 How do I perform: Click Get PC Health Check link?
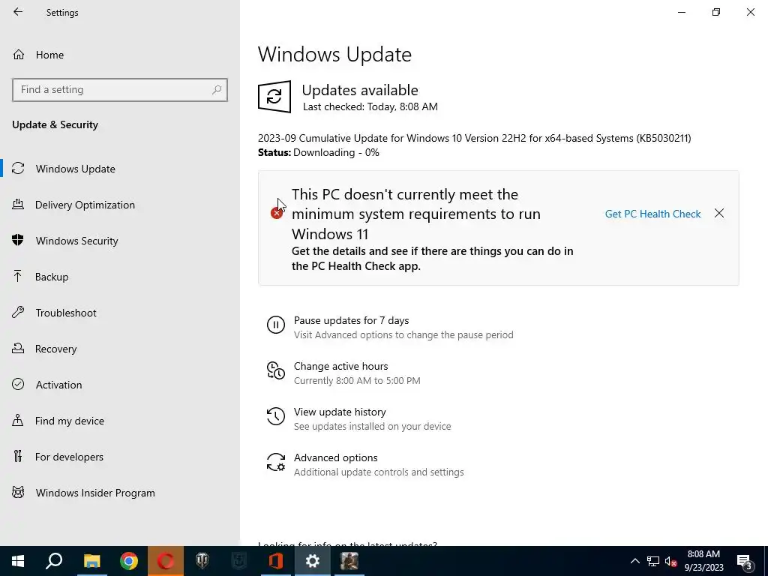[653, 214]
